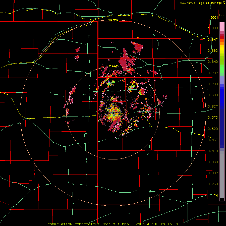Select the 0.627 color scale value
This screenshot has width=226, height=226.
213,106
